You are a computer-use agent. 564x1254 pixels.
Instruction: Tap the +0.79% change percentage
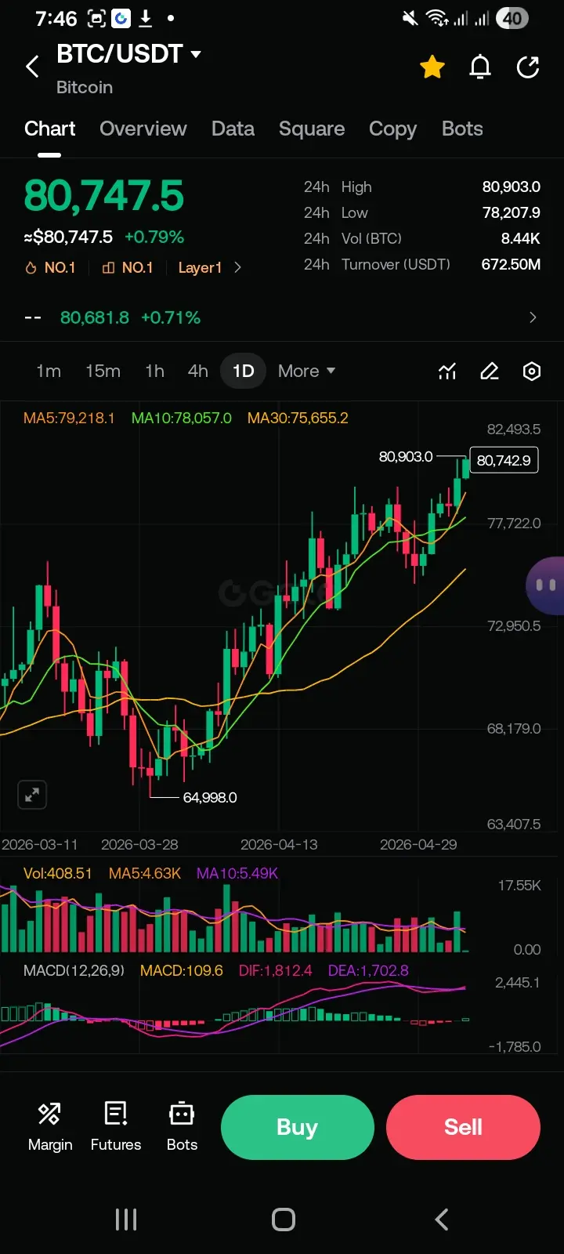pyautogui.click(x=154, y=237)
